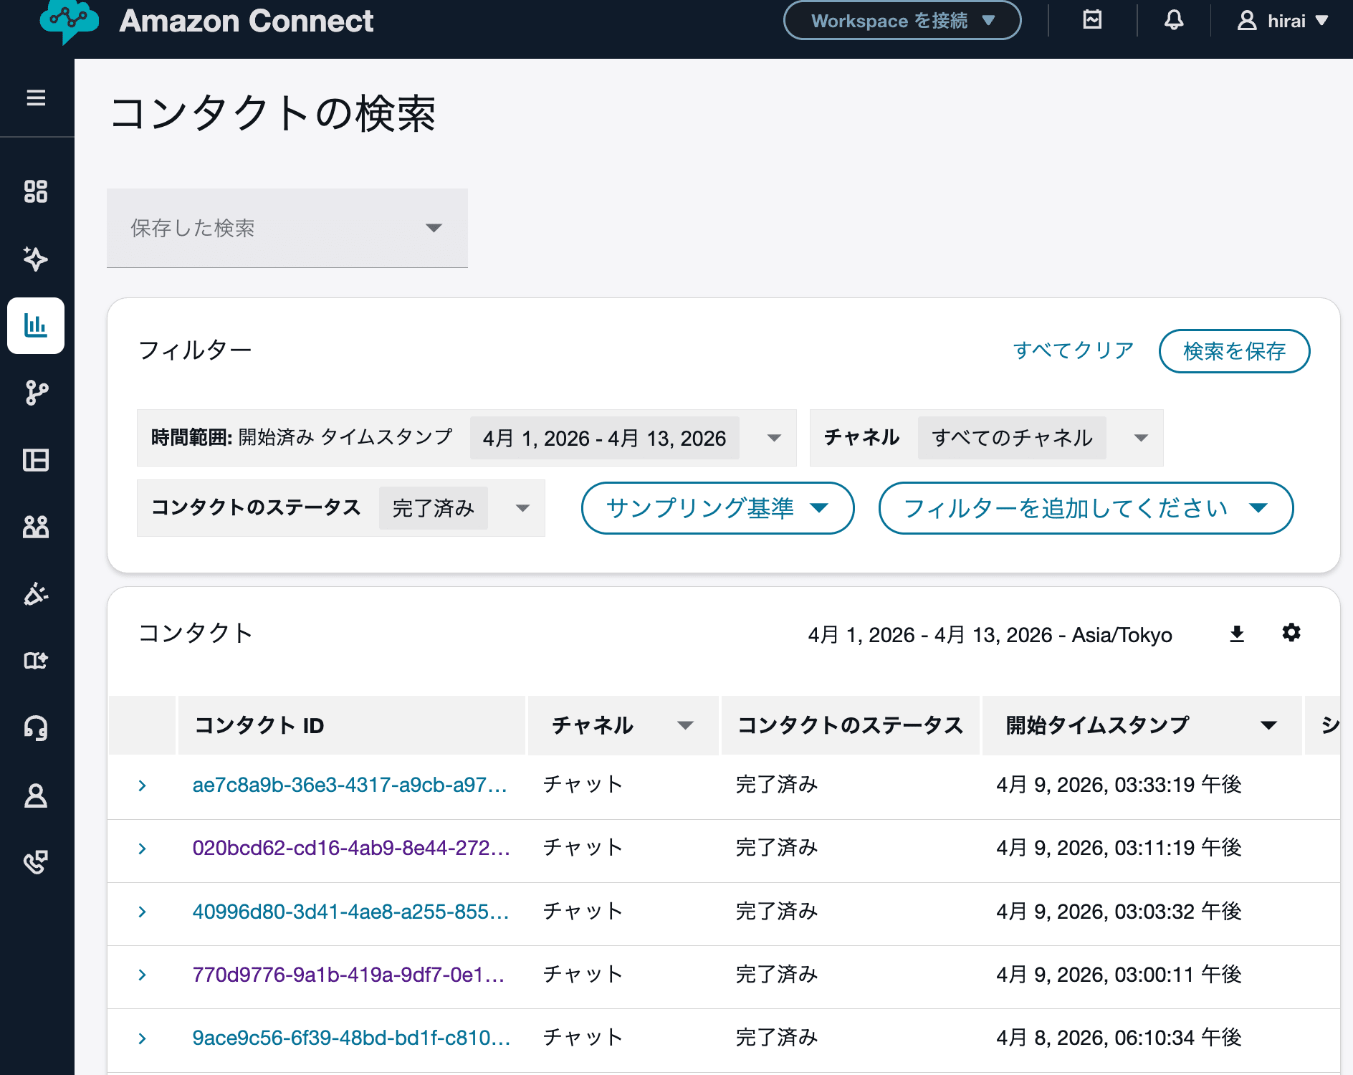1353x1075 pixels.
Task: Open the agent headset icon in sidebar
Action: [36, 729]
